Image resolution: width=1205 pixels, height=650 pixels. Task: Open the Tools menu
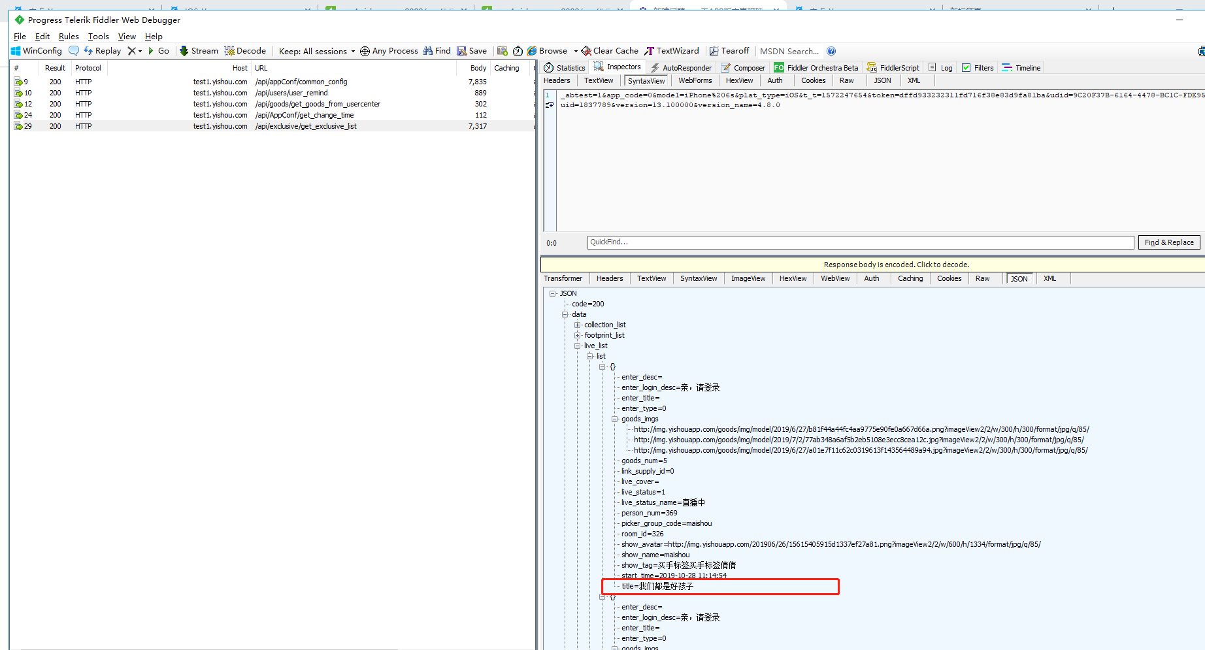pyautogui.click(x=99, y=37)
